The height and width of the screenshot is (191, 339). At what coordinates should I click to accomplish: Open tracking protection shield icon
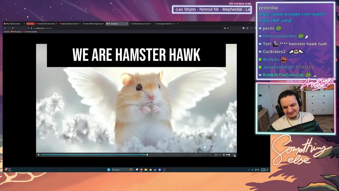pos(28,28)
